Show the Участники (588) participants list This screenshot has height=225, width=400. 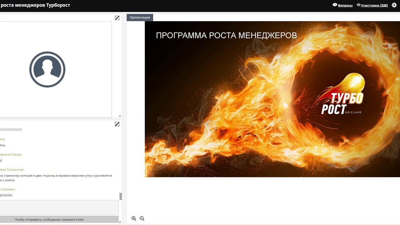374,5
